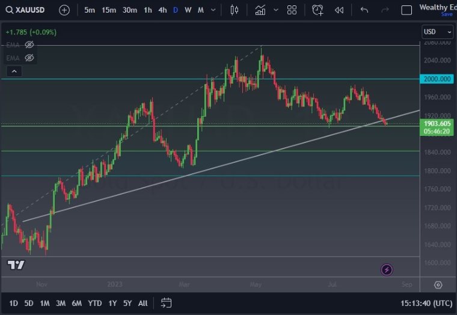Viewport: 457px width, 315px height.
Task: Switch to the 15m timeframe
Action: [x=109, y=10]
